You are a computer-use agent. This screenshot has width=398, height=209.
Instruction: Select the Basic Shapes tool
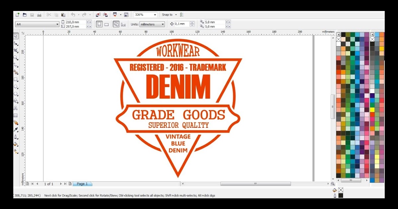point(16,101)
